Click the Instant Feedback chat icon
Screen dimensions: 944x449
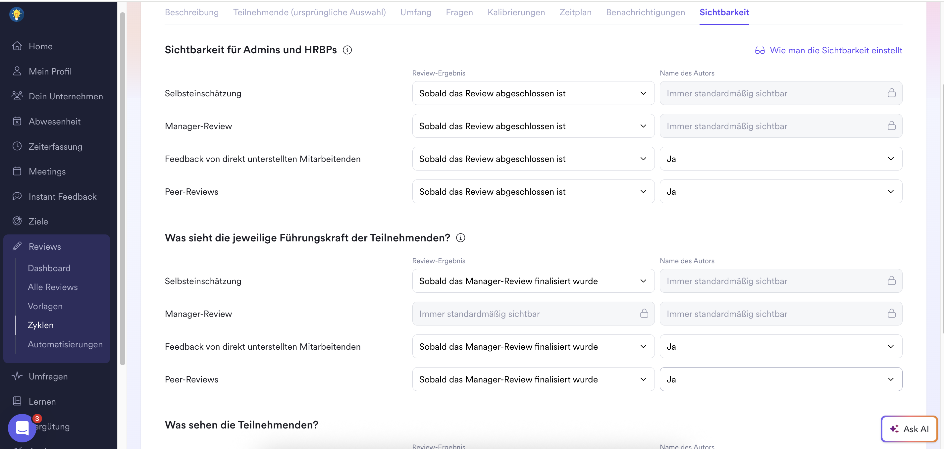click(x=17, y=196)
